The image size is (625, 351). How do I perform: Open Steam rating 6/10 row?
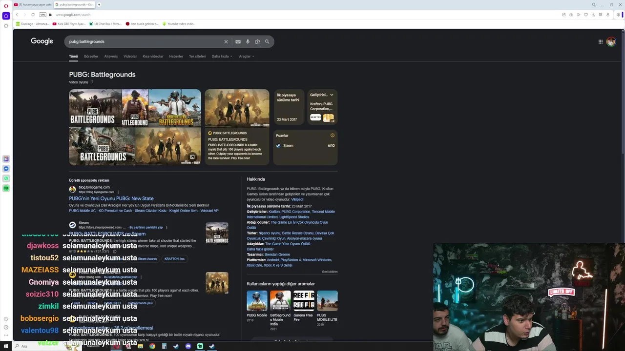[x=305, y=145]
